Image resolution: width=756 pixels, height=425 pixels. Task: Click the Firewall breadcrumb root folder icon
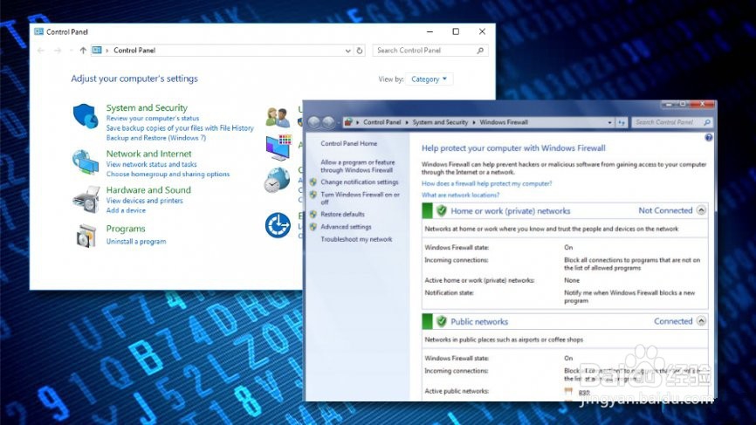(x=348, y=122)
